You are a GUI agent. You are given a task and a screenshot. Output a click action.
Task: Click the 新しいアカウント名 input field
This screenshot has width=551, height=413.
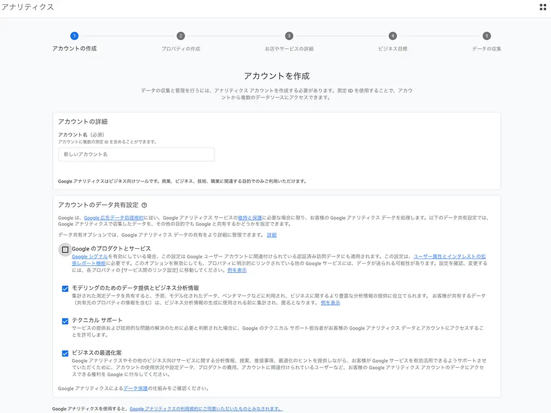[136, 154]
